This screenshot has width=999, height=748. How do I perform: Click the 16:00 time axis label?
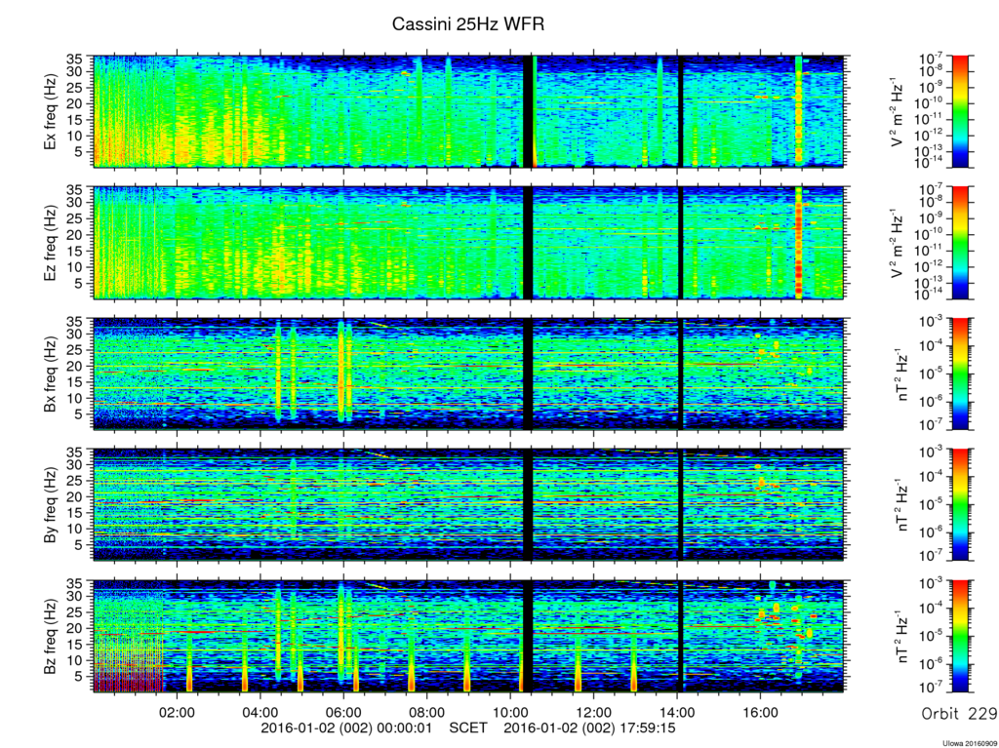[x=760, y=712]
